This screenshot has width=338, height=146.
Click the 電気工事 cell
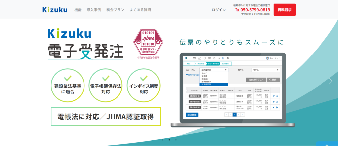click(240, 96)
